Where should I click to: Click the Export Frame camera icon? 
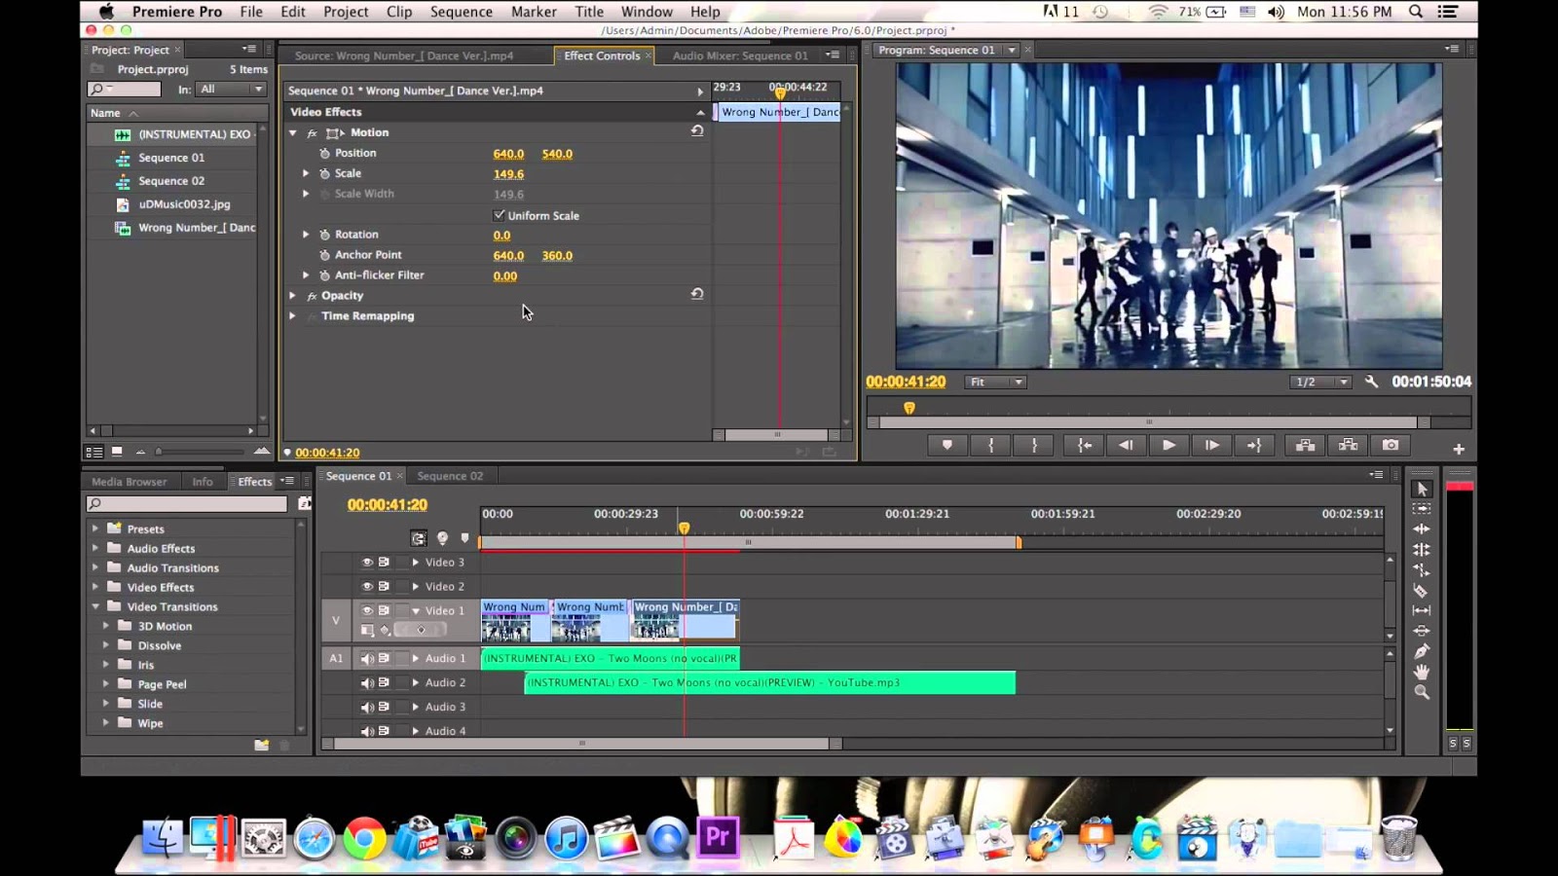pos(1391,445)
